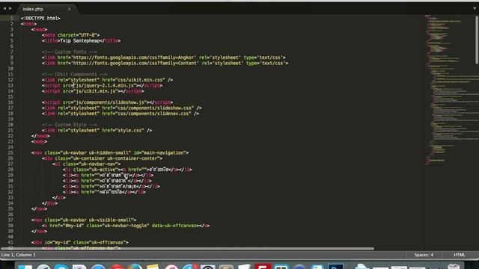Click the Custom Style comment line
The height and width of the screenshot is (269, 479).
(70, 125)
